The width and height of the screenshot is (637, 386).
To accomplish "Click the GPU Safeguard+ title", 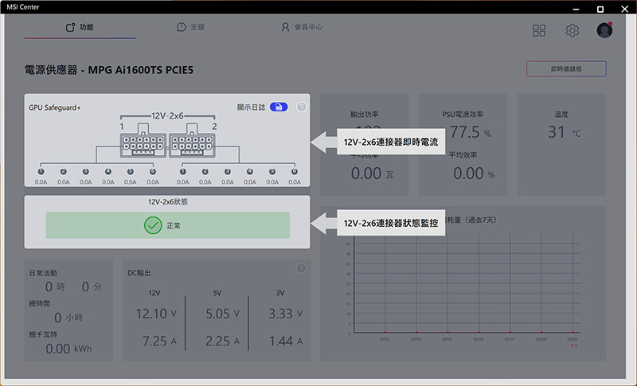I will pyautogui.click(x=54, y=107).
